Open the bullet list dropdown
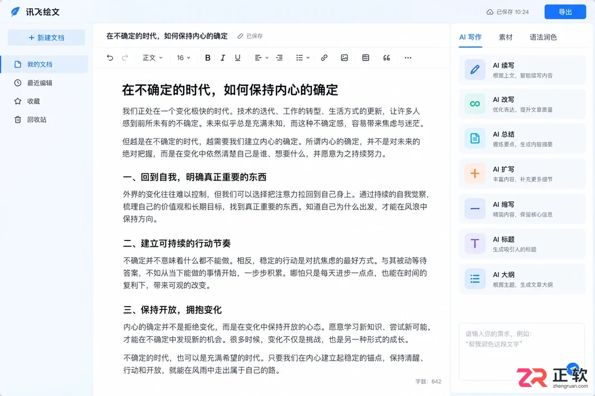Screen dimensions: 595x396 pos(303,57)
